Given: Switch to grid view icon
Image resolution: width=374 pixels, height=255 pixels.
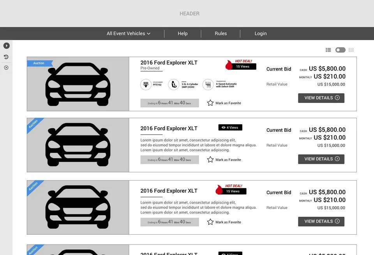Looking at the screenshot, I should pos(351,50).
